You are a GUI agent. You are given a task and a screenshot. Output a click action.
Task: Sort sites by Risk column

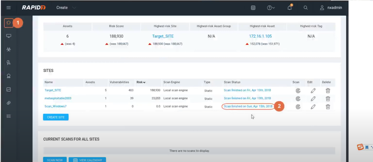141,82
